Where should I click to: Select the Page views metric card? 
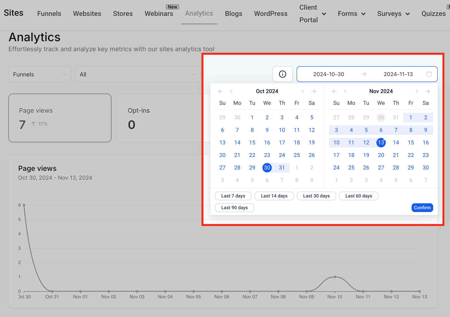point(60,118)
